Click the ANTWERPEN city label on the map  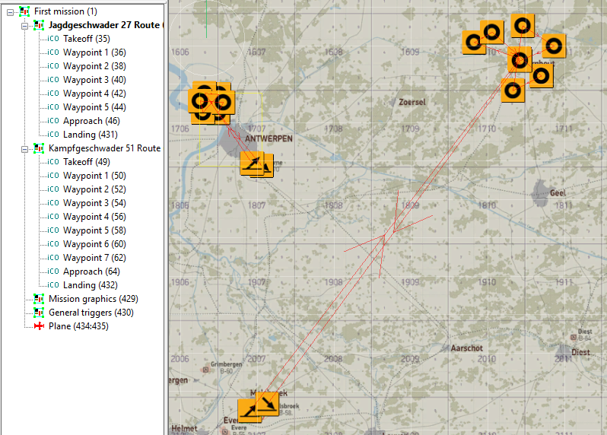269,138
